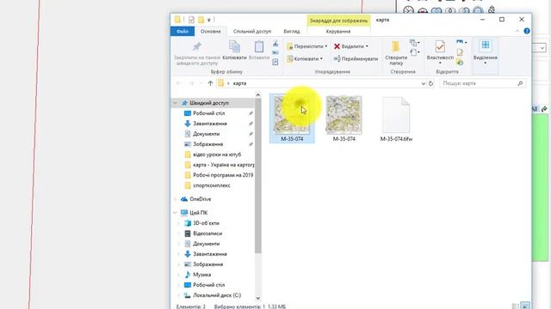Switch to the Вигляд tab
The width and height of the screenshot is (551, 309).
tap(292, 31)
